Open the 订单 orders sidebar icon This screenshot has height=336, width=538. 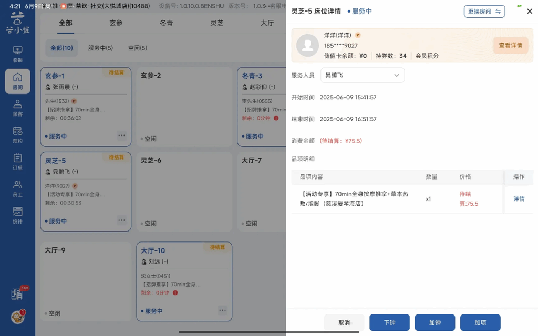click(x=17, y=162)
